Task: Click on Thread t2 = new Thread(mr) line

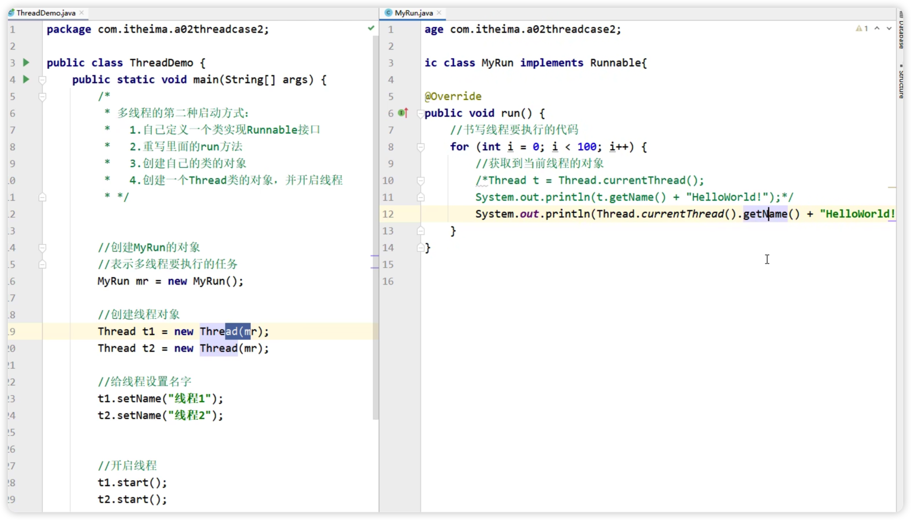Action: 183,348
